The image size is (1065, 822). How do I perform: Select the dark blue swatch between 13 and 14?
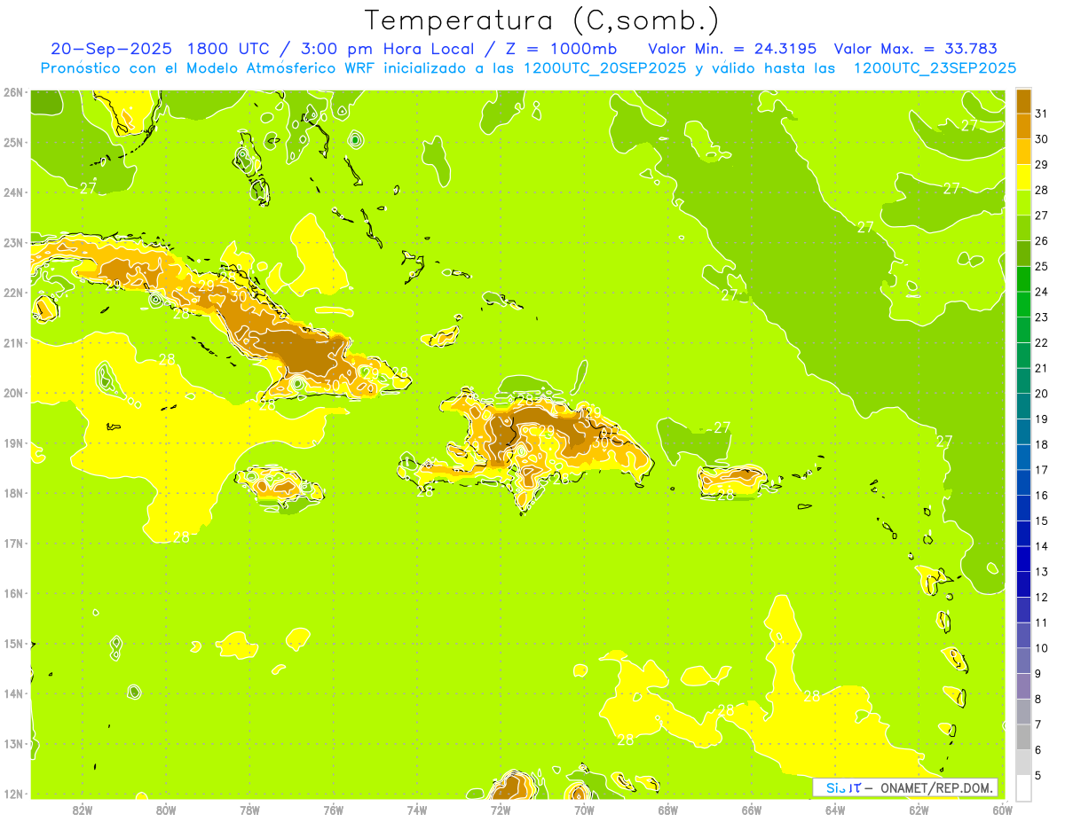pyautogui.click(x=1023, y=559)
